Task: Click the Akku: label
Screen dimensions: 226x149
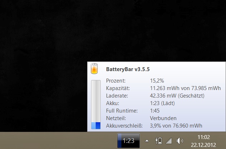Action: coord(112,103)
